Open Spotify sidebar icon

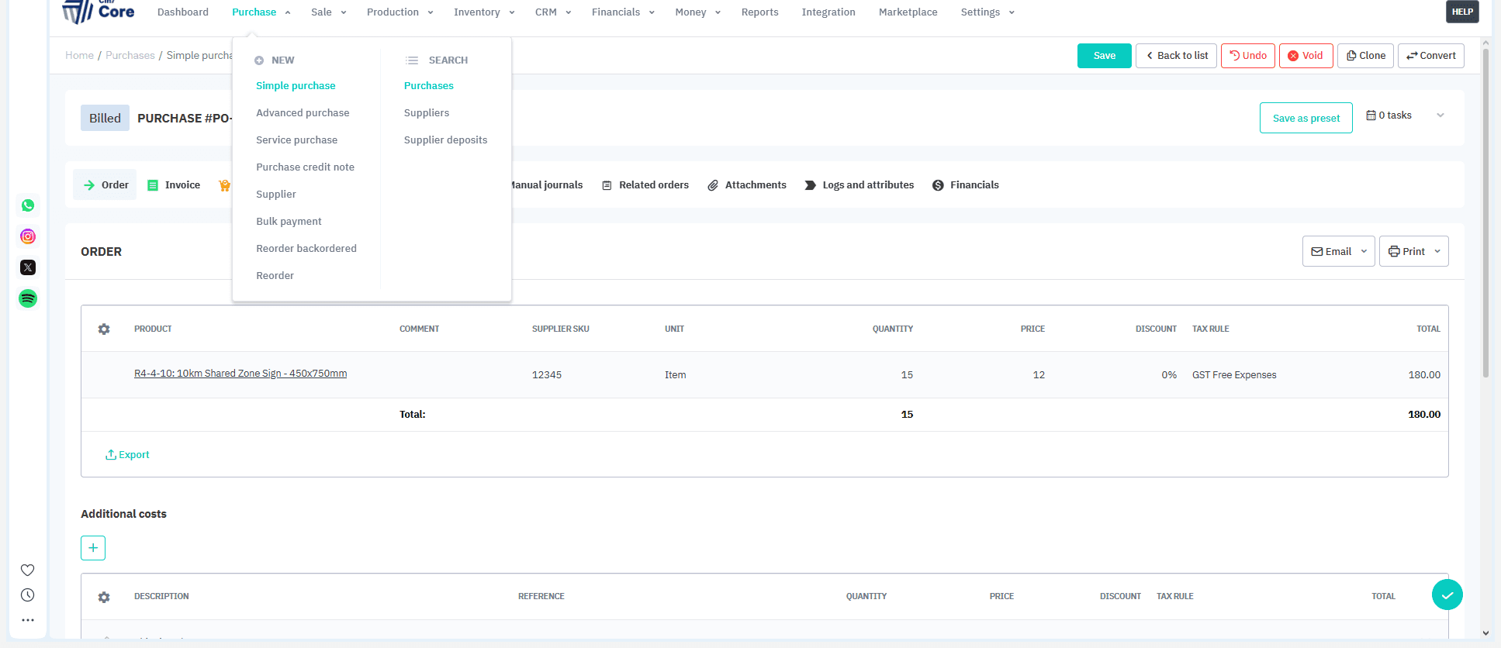click(28, 298)
